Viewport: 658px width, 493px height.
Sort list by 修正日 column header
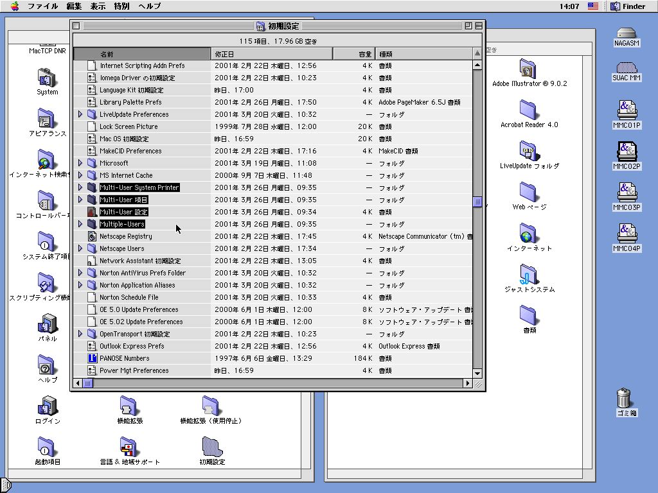272,54
